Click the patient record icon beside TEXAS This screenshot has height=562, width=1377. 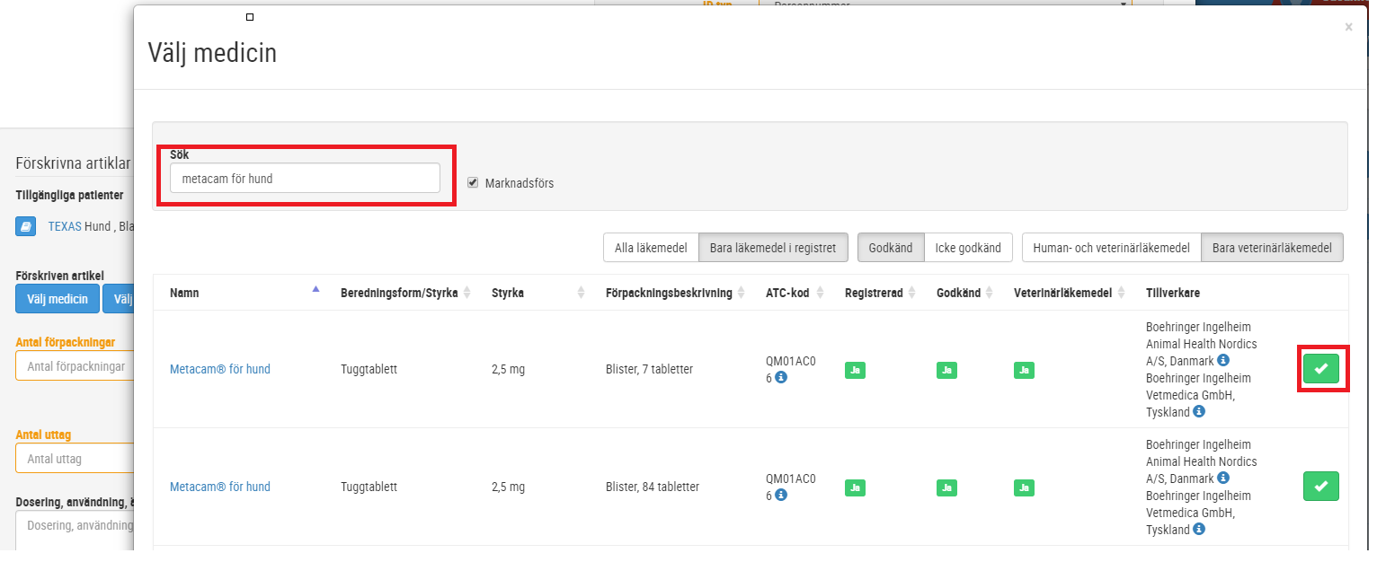[x=26, y=226]
